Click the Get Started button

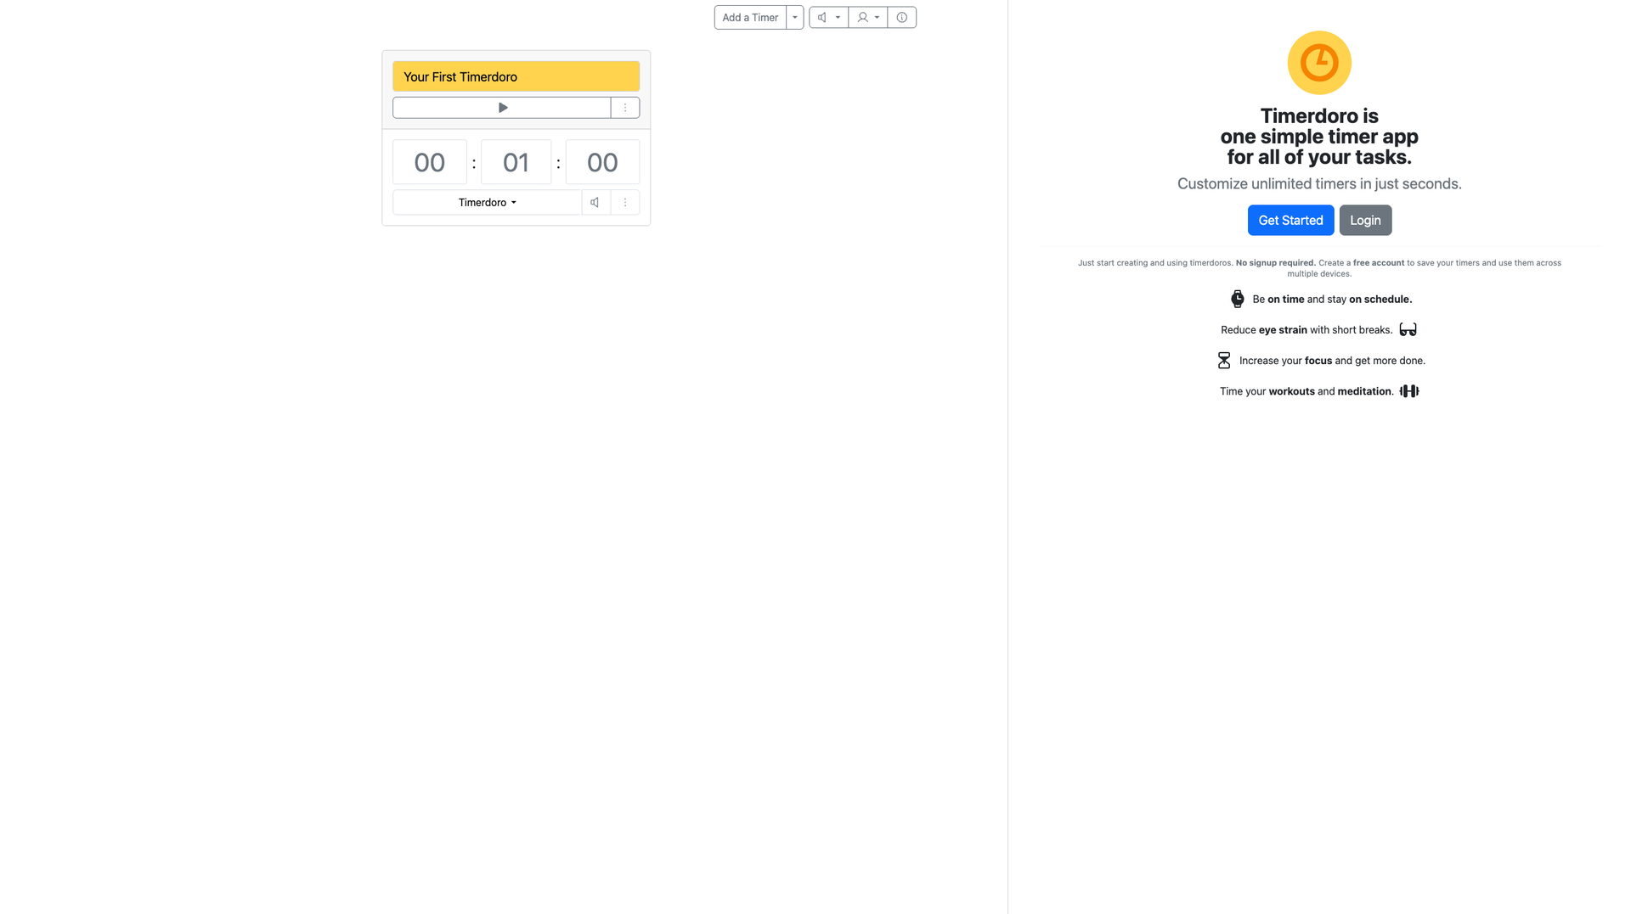pos(1290,220)
